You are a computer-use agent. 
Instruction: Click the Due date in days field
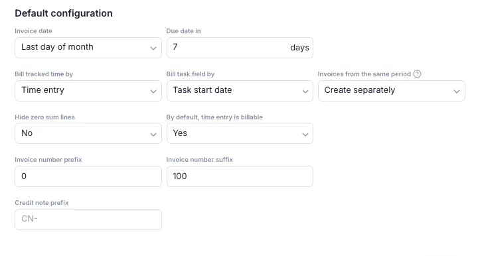pos(240,48)
